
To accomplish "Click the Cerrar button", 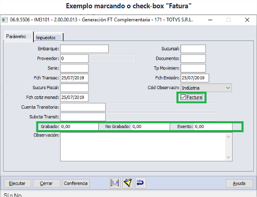I will (46, 183).
